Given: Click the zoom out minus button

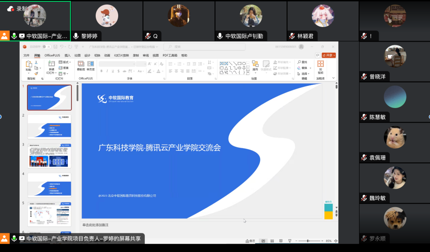Looking at the screenshot, I should click(x=296, y=241).
